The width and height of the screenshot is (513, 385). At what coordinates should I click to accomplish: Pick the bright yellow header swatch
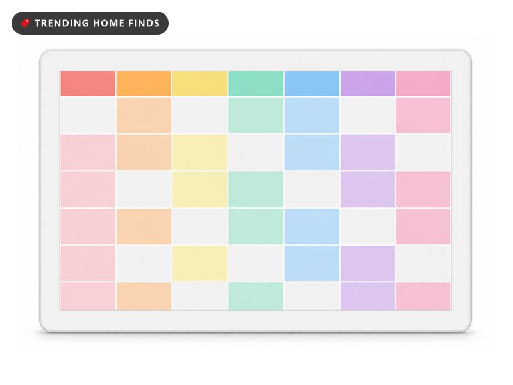coord(200,83)
